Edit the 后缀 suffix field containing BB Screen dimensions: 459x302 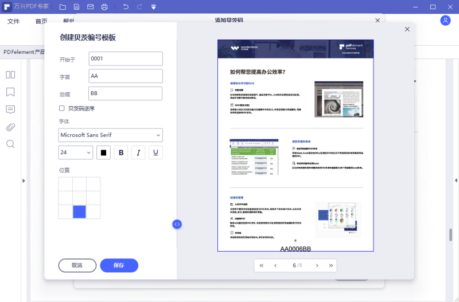coord(125,93)
